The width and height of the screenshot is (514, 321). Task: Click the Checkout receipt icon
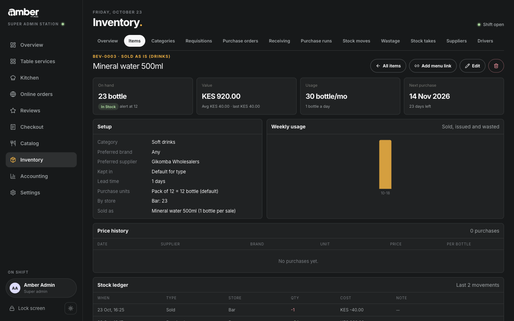(x=13, y=127)
